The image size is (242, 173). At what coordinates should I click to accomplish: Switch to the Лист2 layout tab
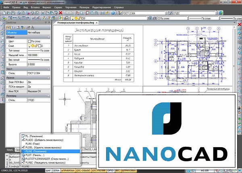[x=88, y=149]
